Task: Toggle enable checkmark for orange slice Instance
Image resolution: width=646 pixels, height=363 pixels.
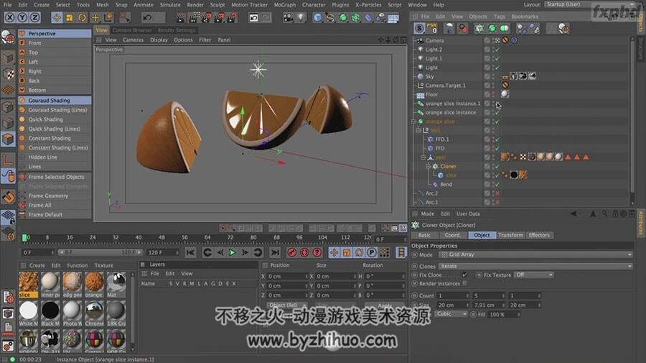Action: [497, 113]
